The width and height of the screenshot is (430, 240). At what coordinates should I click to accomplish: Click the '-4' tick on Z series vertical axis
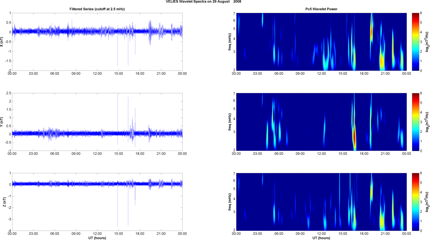click(x=9, y=231)
